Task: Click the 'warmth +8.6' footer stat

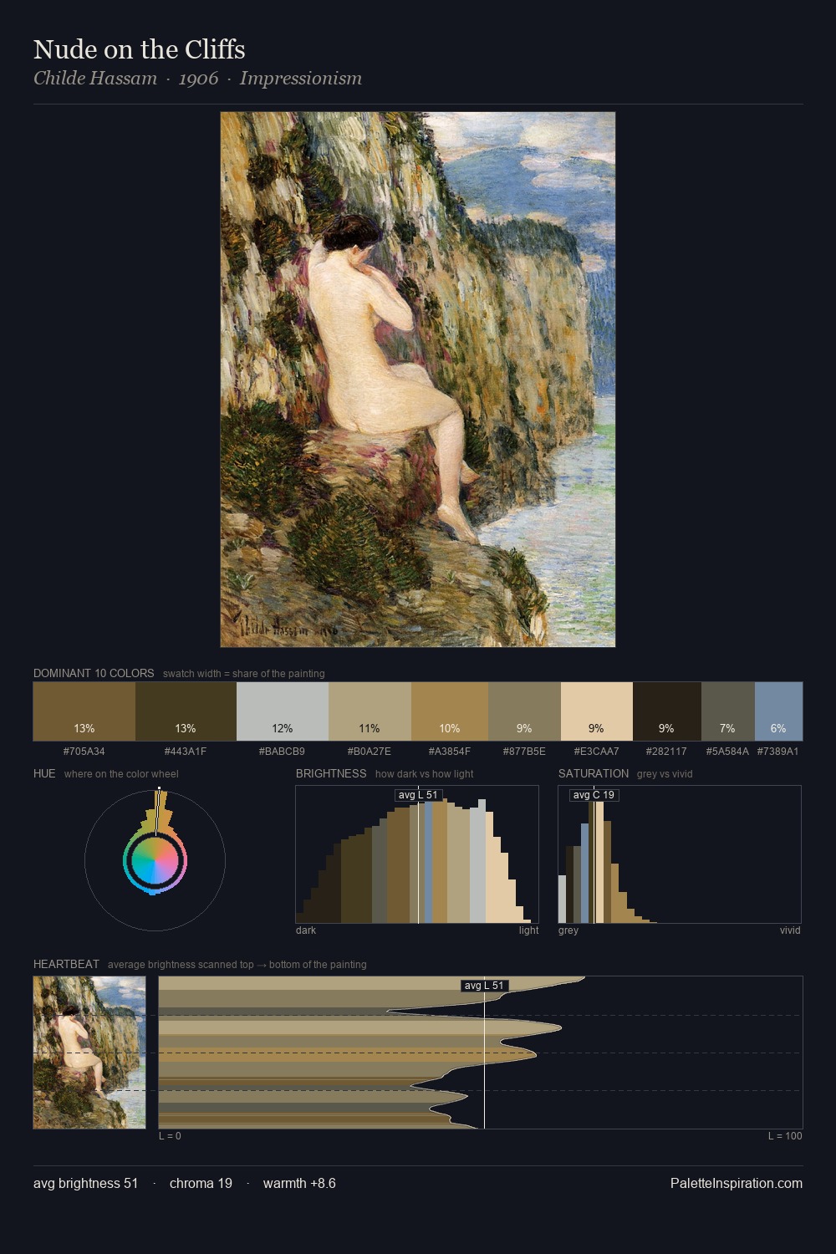Action: coord(299,1183)
